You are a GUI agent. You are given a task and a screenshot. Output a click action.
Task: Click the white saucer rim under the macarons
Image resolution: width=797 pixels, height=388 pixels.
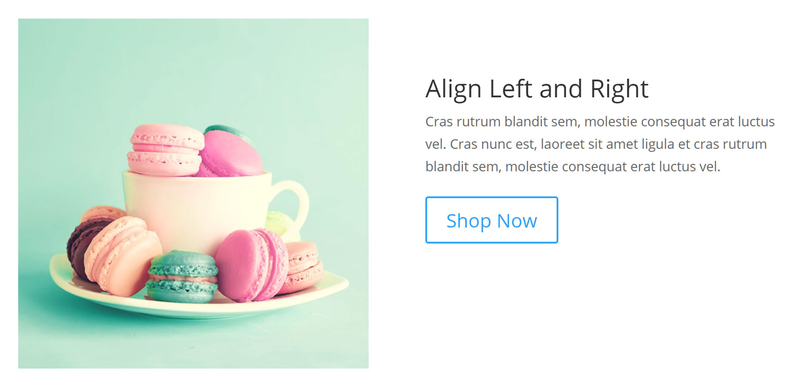click(199, 309)
